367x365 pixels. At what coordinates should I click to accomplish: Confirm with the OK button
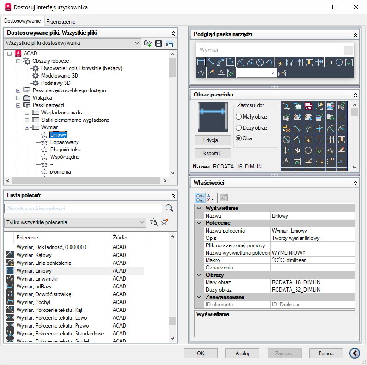[x=201, y=353]
